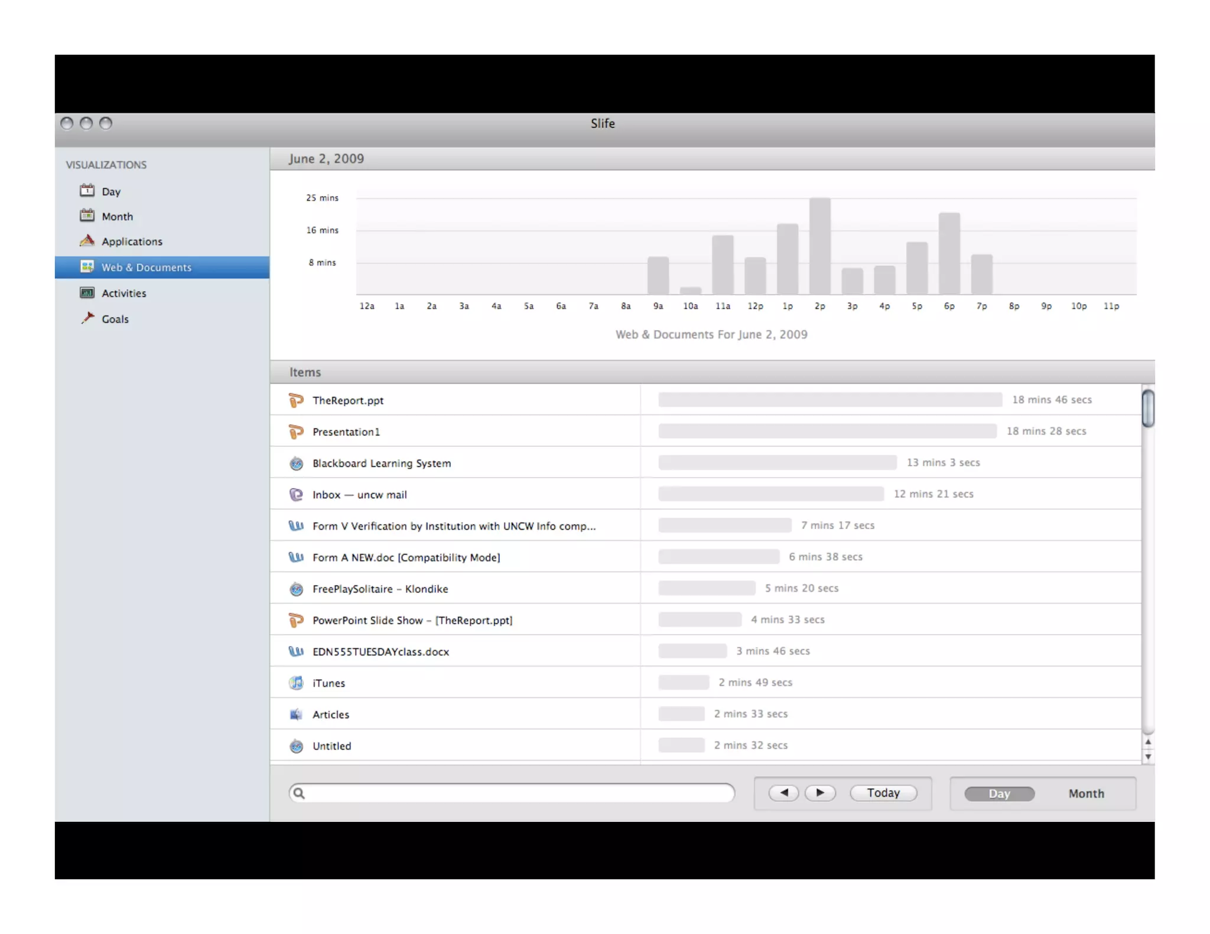Click the Activities icon in sidebar
The width and height of the screenshot is (1210, 934).
point(87,293)
